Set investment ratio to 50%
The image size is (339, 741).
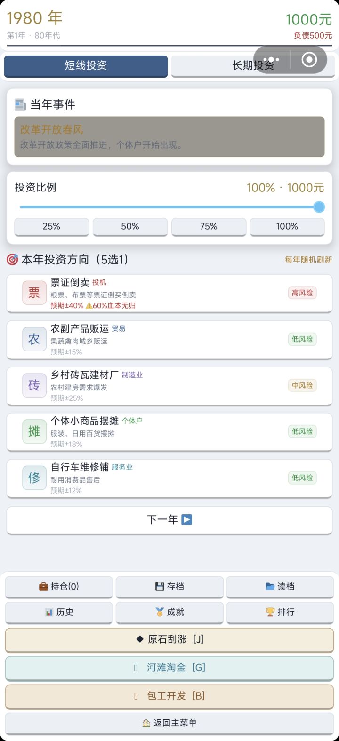tap(130, 227)
